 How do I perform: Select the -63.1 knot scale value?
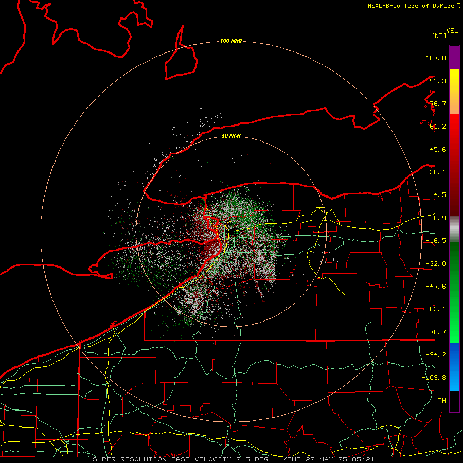(436, 309)
